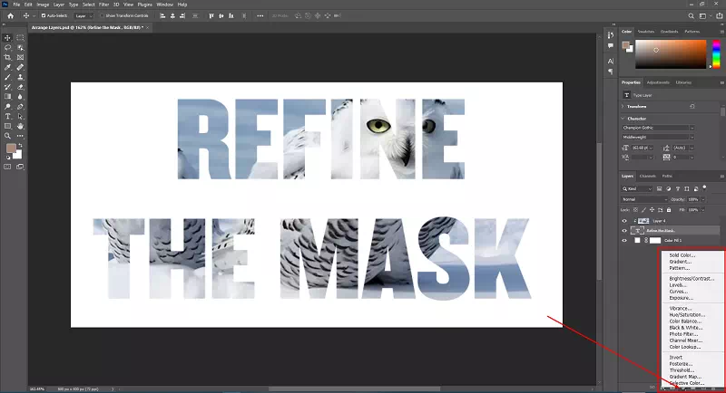
Task: Open the Normal blend mode dropdown
Action: (644, 199)
